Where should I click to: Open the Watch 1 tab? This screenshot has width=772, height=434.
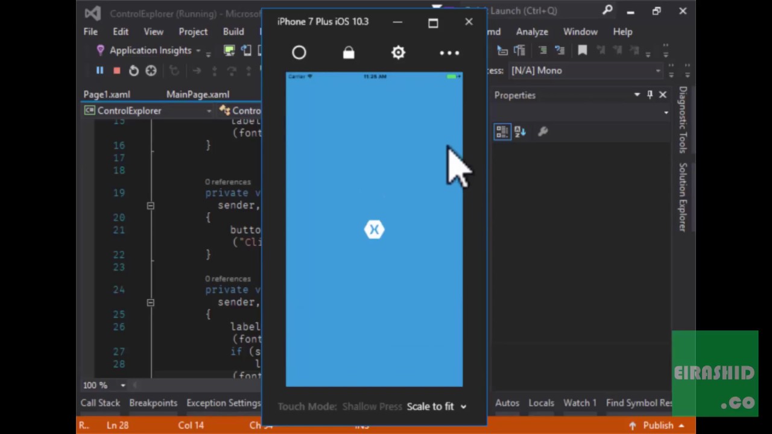(x=580, y=403)
